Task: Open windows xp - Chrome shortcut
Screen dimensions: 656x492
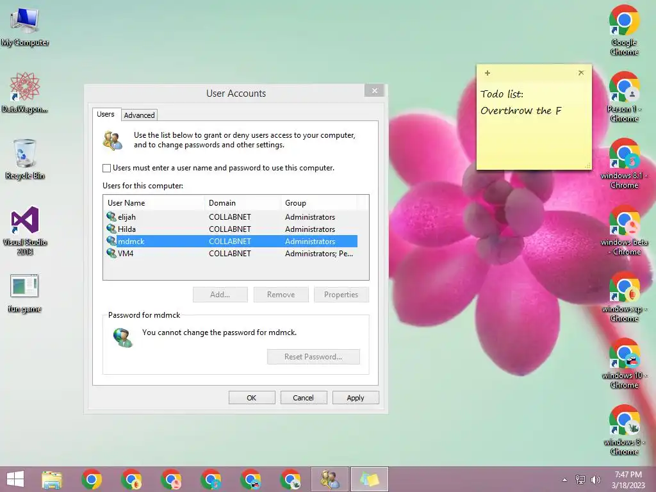Action: [x=624, y=296]
